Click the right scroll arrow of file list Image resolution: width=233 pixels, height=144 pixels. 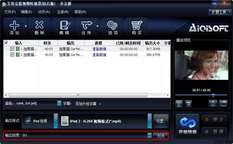point(168,95)
